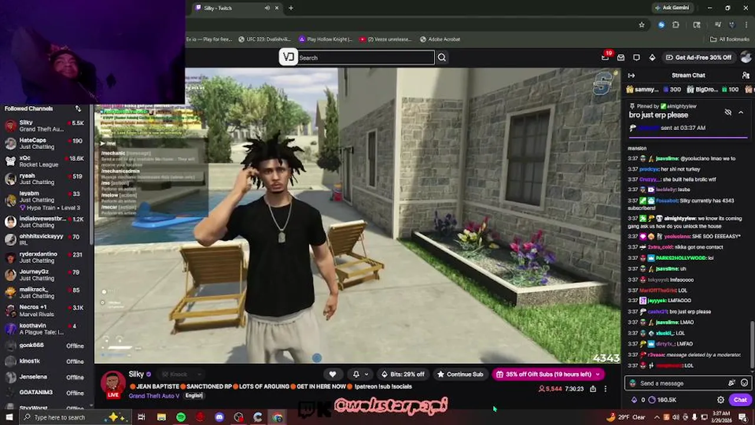Collapse the pinned message chevron

(x=741, y=112)
